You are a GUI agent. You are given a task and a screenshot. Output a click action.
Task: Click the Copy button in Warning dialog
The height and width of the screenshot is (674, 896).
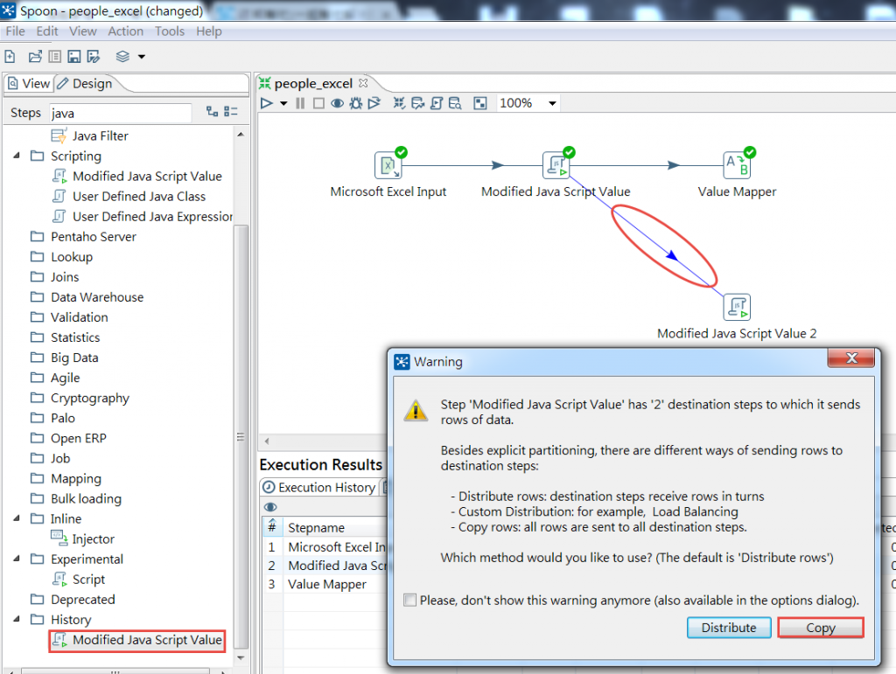[821, 628]
